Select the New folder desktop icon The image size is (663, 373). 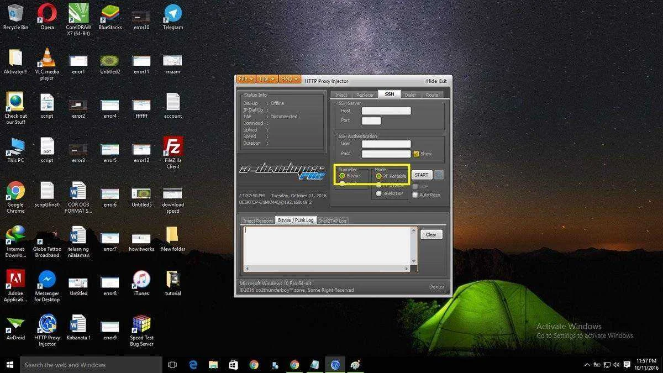[x=173, y=239]
